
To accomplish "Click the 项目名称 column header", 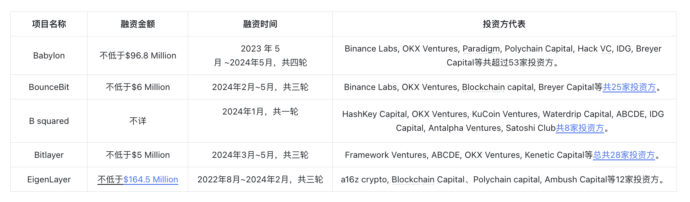I will 49,24.
